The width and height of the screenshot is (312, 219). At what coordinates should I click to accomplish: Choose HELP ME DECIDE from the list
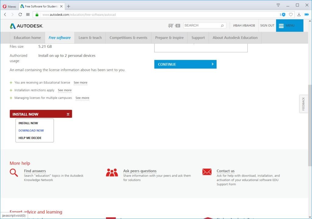pos(30,138)
